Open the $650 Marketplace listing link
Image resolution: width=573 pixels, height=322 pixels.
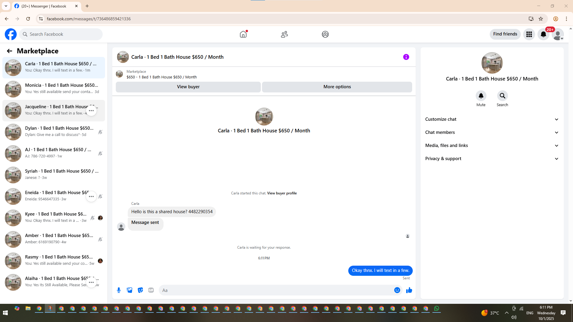(161, 77)
